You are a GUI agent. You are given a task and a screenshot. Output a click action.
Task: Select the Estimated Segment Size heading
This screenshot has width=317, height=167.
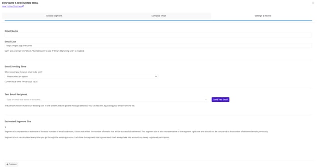point(18,121)
